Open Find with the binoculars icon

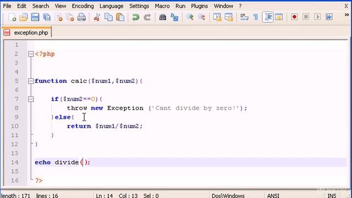pyautogui.click(x=163, y=17)
